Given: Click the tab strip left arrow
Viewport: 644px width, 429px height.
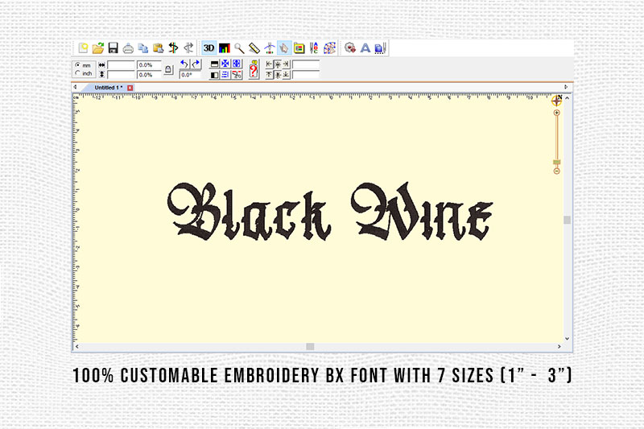Looking at the screenshot, I should (75, 87).
